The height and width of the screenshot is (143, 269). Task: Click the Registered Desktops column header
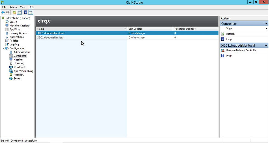click(x=196, y=29)
